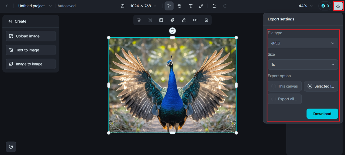Open the 1x size dropdown
The image size is (345, 155).
pyautogui.click(x=303, y=64)
